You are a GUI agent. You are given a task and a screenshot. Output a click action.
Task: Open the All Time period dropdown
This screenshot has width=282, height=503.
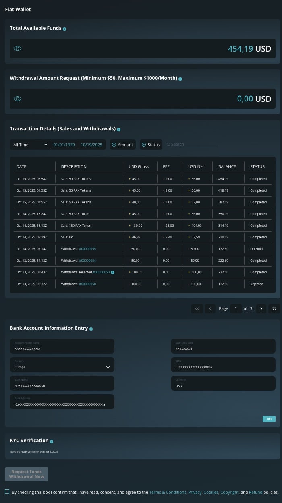pyautogui.click(x=29, y=145)
